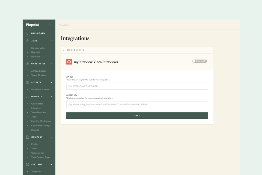
Task: Open Company Team page
Action: pyautogui.click(x=34, y=148)
